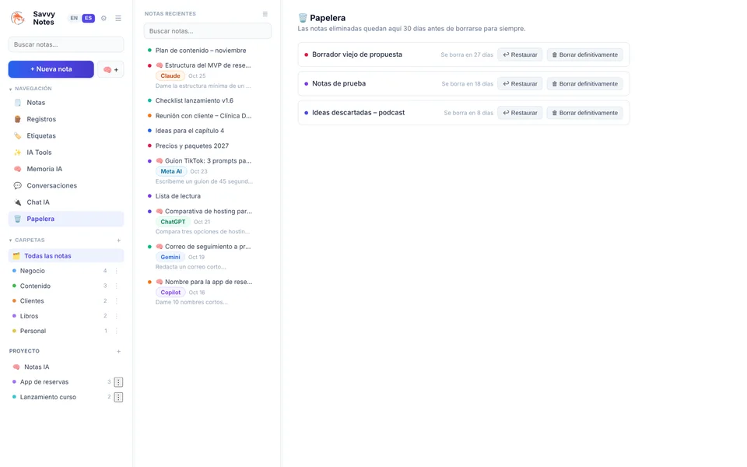Open options menu for Contenido folder
This screenshot has width=747, height=467.
(x=117, y=286)
